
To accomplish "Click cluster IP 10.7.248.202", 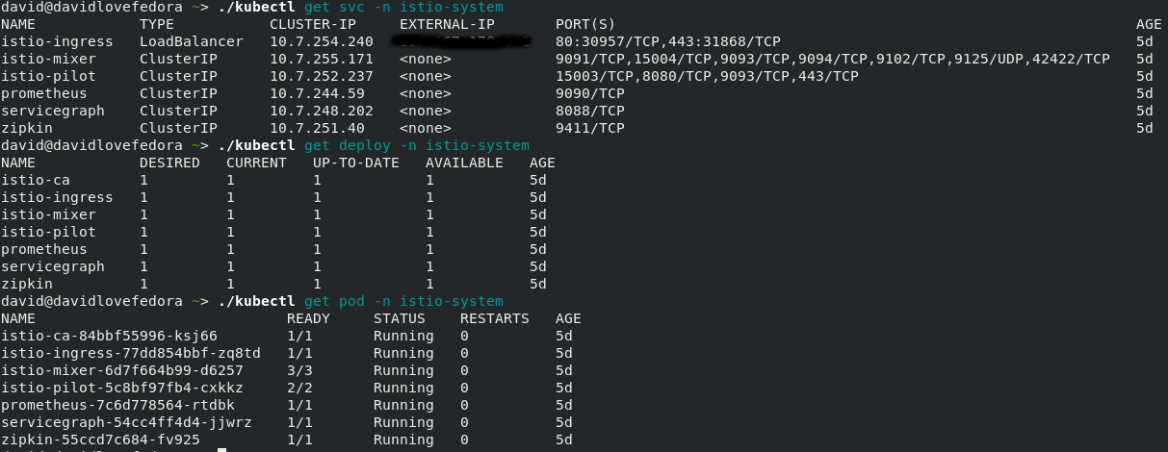I will pyautogui.click(x=322, y=111).
